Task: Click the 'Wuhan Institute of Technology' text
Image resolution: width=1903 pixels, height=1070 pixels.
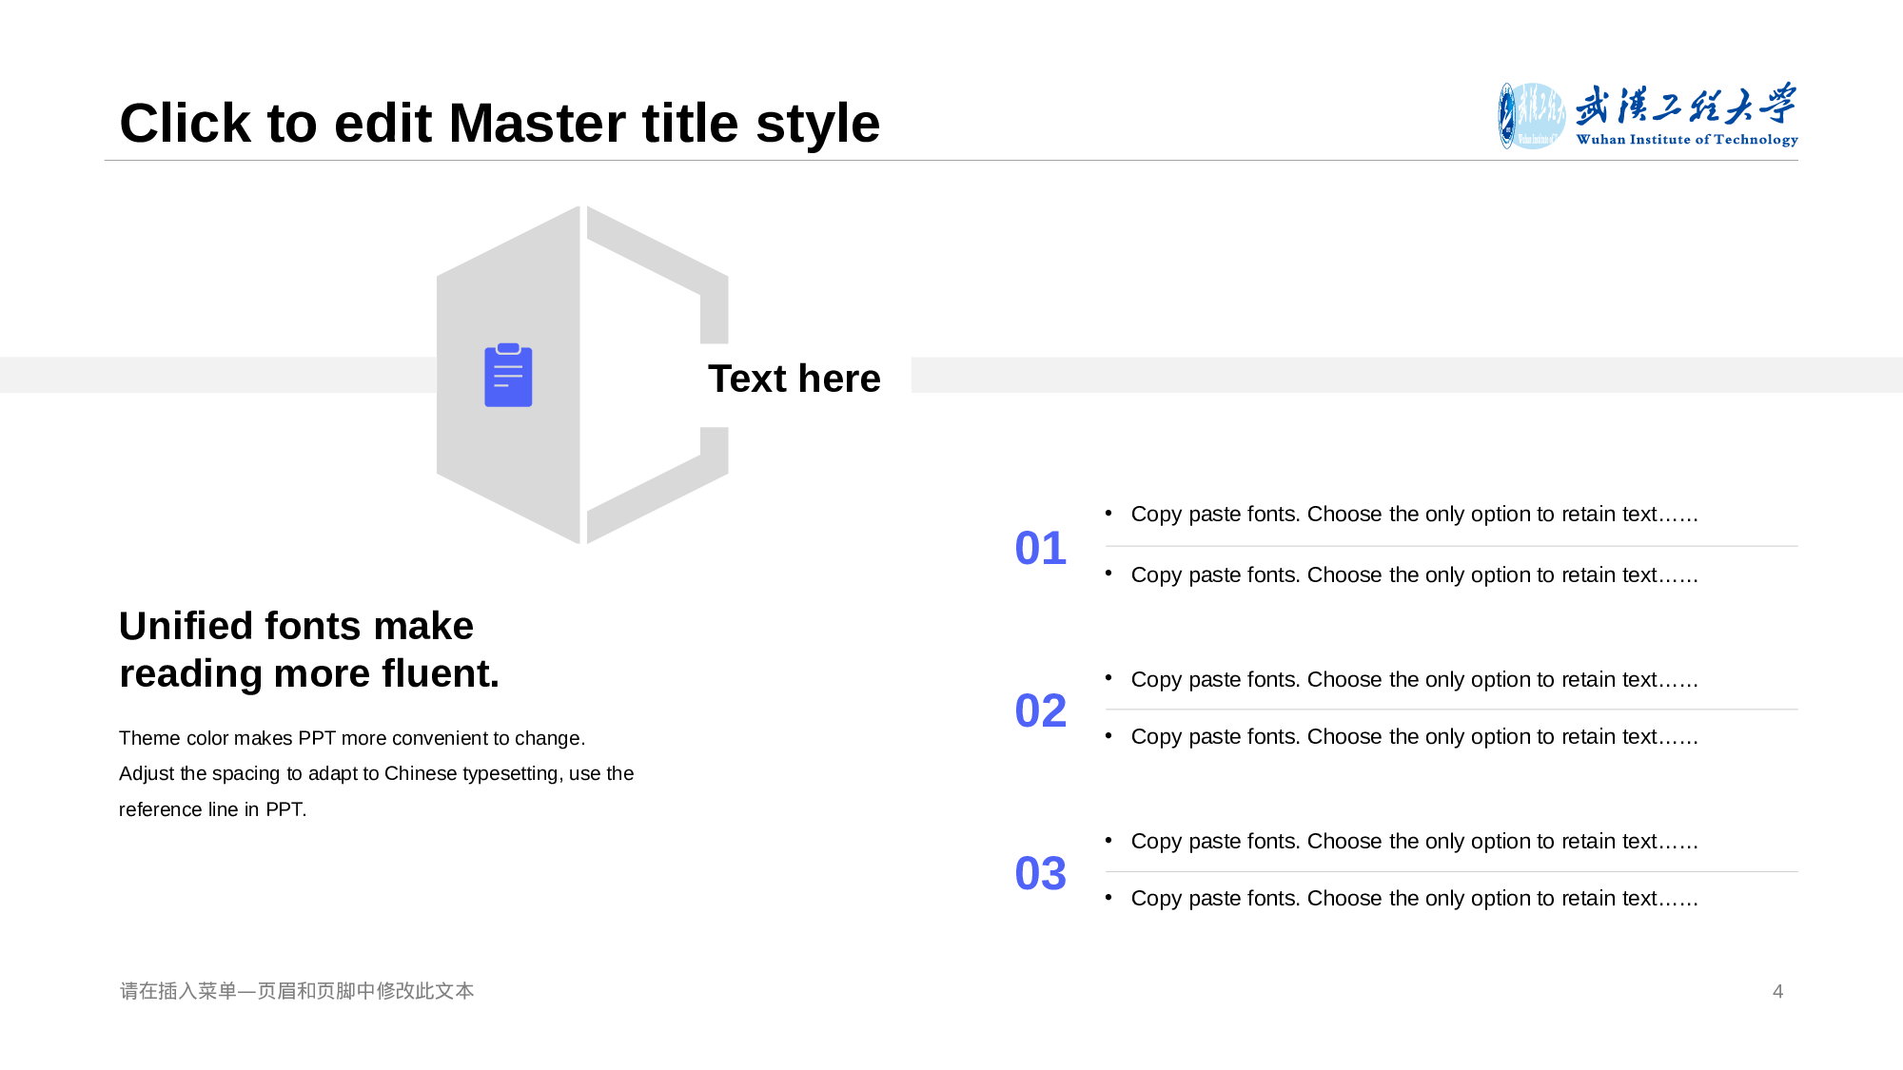Action: pos(1686,140)
